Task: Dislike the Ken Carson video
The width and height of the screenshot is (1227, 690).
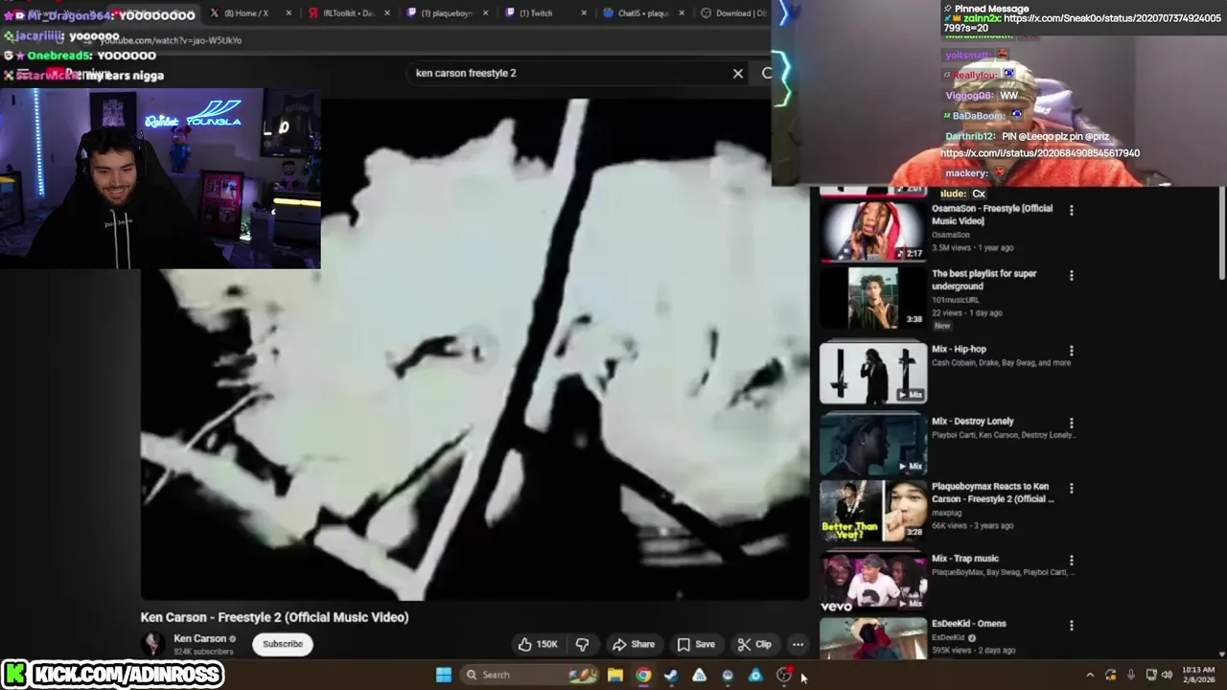Action: tap(582, 644)
